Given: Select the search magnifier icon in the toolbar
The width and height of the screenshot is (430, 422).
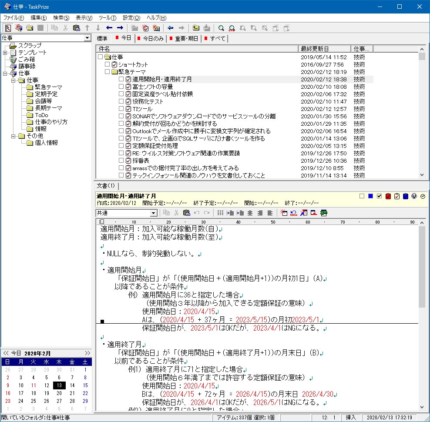Looking at the screenshot, I should 220,28.
